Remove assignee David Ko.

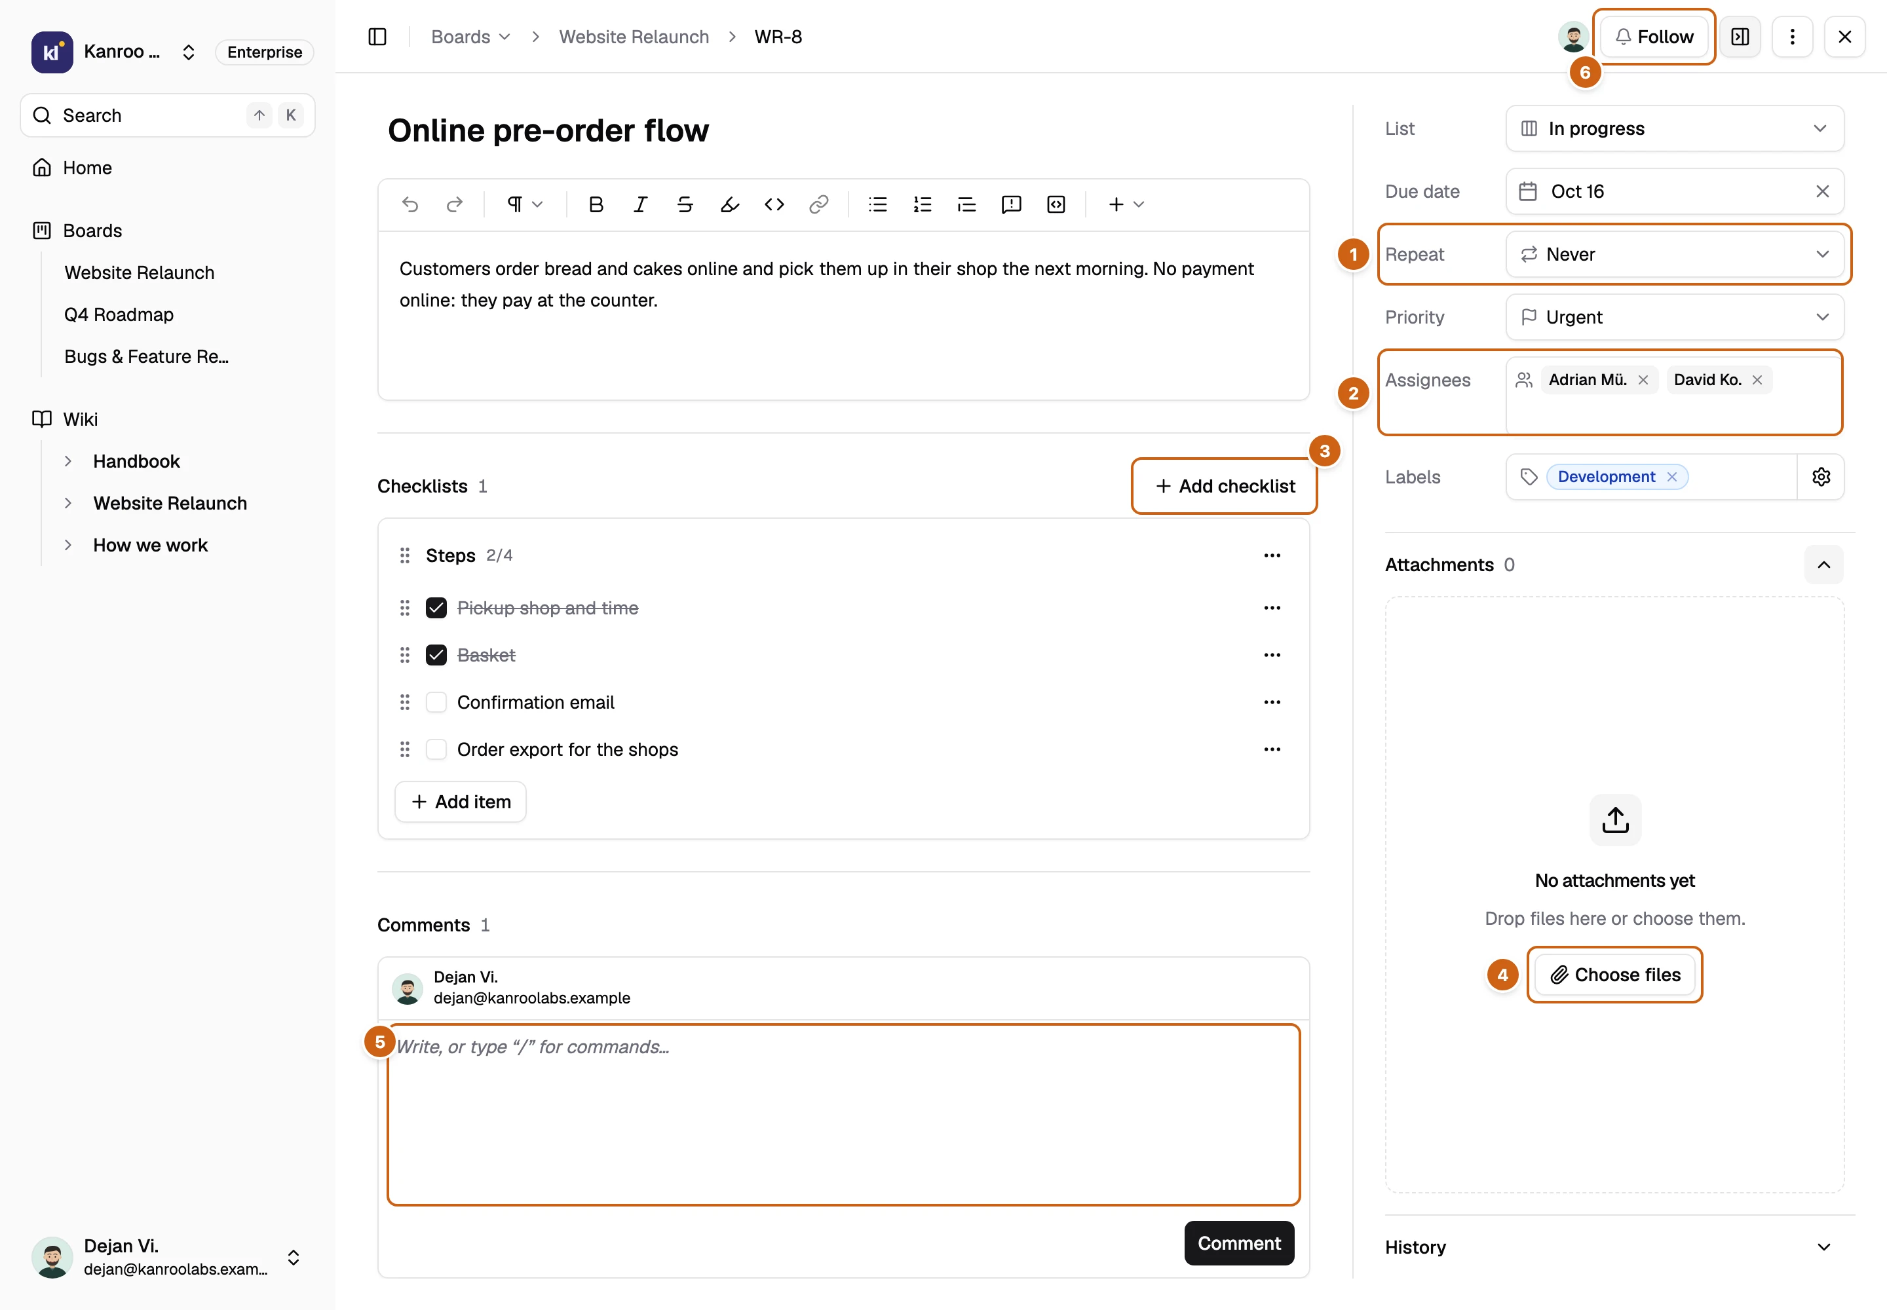[1757, 380]
